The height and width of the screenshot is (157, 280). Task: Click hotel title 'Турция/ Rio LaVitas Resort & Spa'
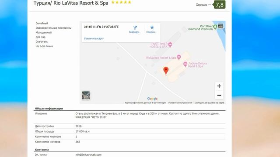tap(71, 3)
